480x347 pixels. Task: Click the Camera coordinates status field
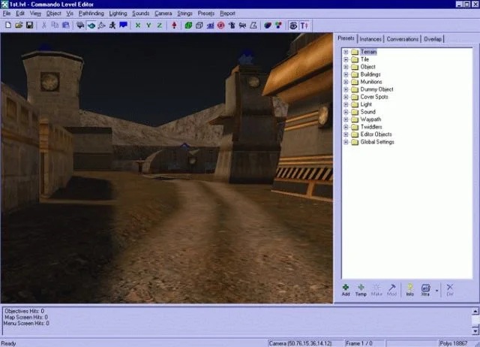305,343
